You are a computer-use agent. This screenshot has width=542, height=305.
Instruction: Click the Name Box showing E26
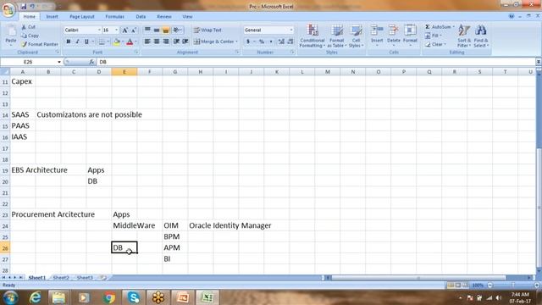(x=28, y=62)
